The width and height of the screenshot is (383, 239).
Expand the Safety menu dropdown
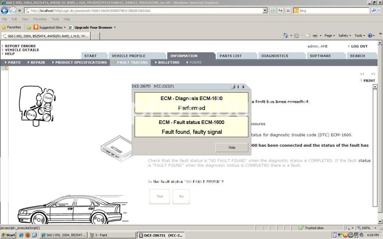coord(344,35)
